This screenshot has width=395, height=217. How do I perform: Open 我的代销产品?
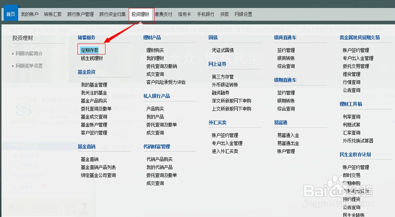[x=160, y=167]
